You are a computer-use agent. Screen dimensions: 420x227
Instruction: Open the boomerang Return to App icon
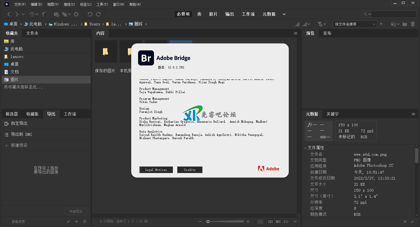(x=44, y=14)
